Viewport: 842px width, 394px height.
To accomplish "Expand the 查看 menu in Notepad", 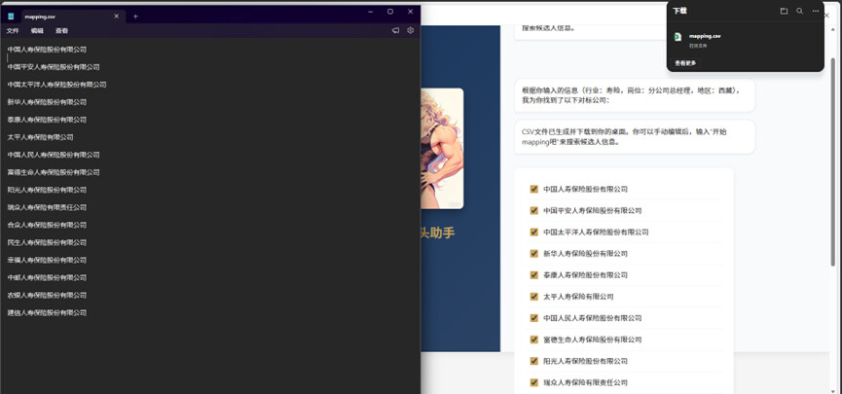I will pos(61,30).
